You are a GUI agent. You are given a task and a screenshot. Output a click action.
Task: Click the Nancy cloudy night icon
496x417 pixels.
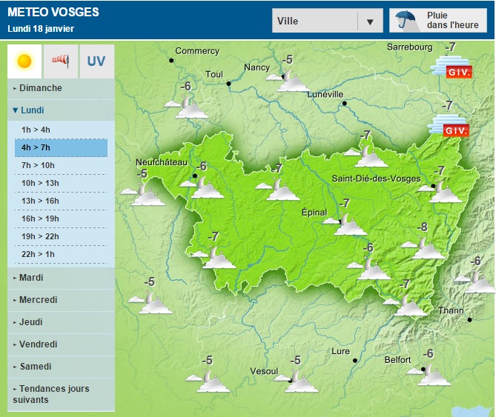[x=292, y=80]
